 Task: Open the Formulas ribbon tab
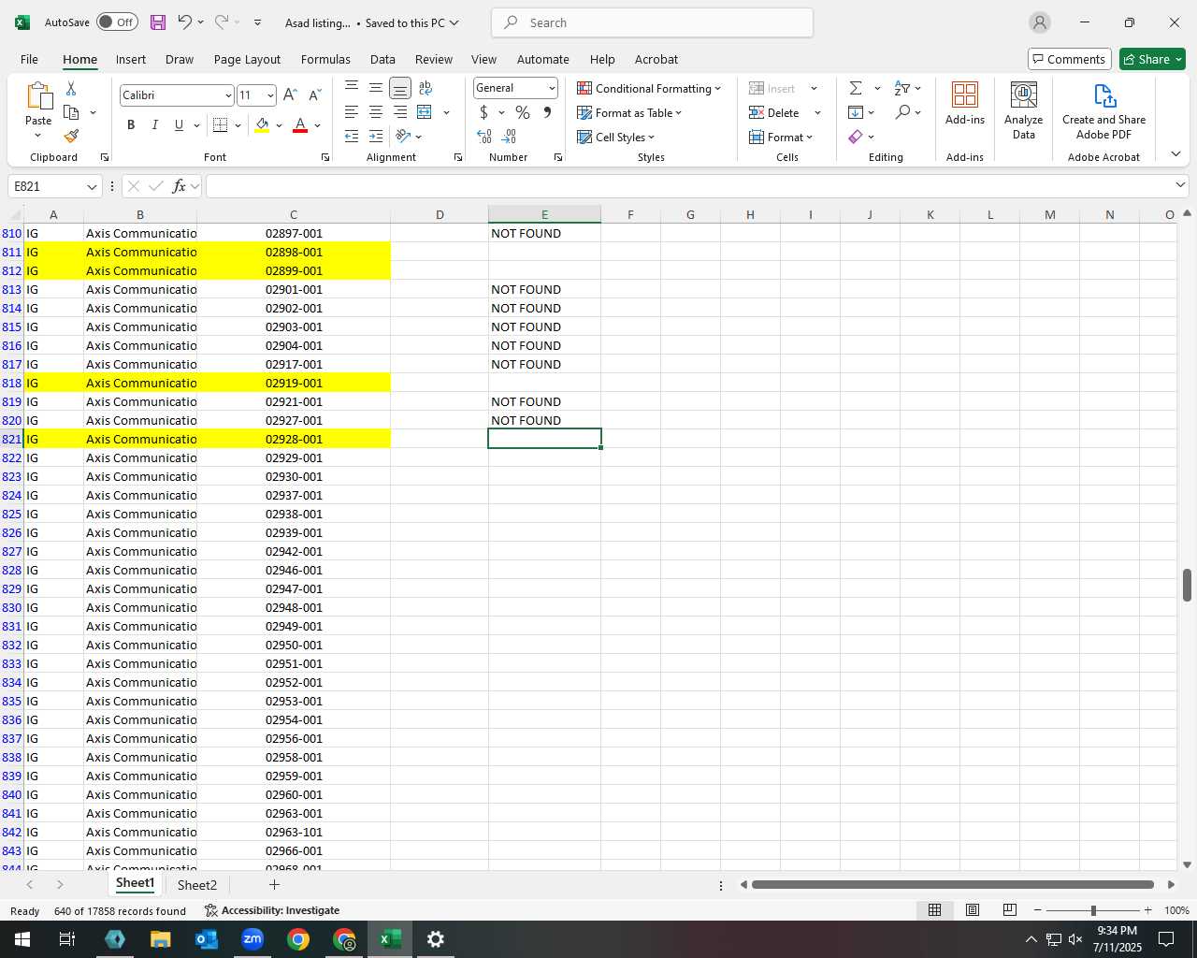[x=325, y=59]
